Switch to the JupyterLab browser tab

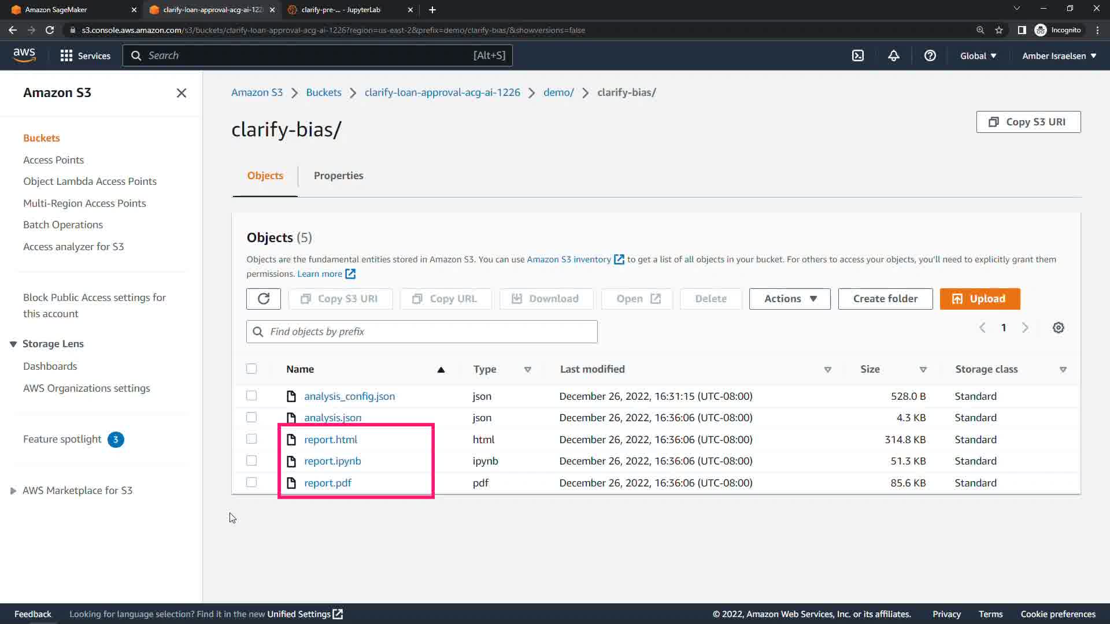pyautogui.click(x=341, y=10)
